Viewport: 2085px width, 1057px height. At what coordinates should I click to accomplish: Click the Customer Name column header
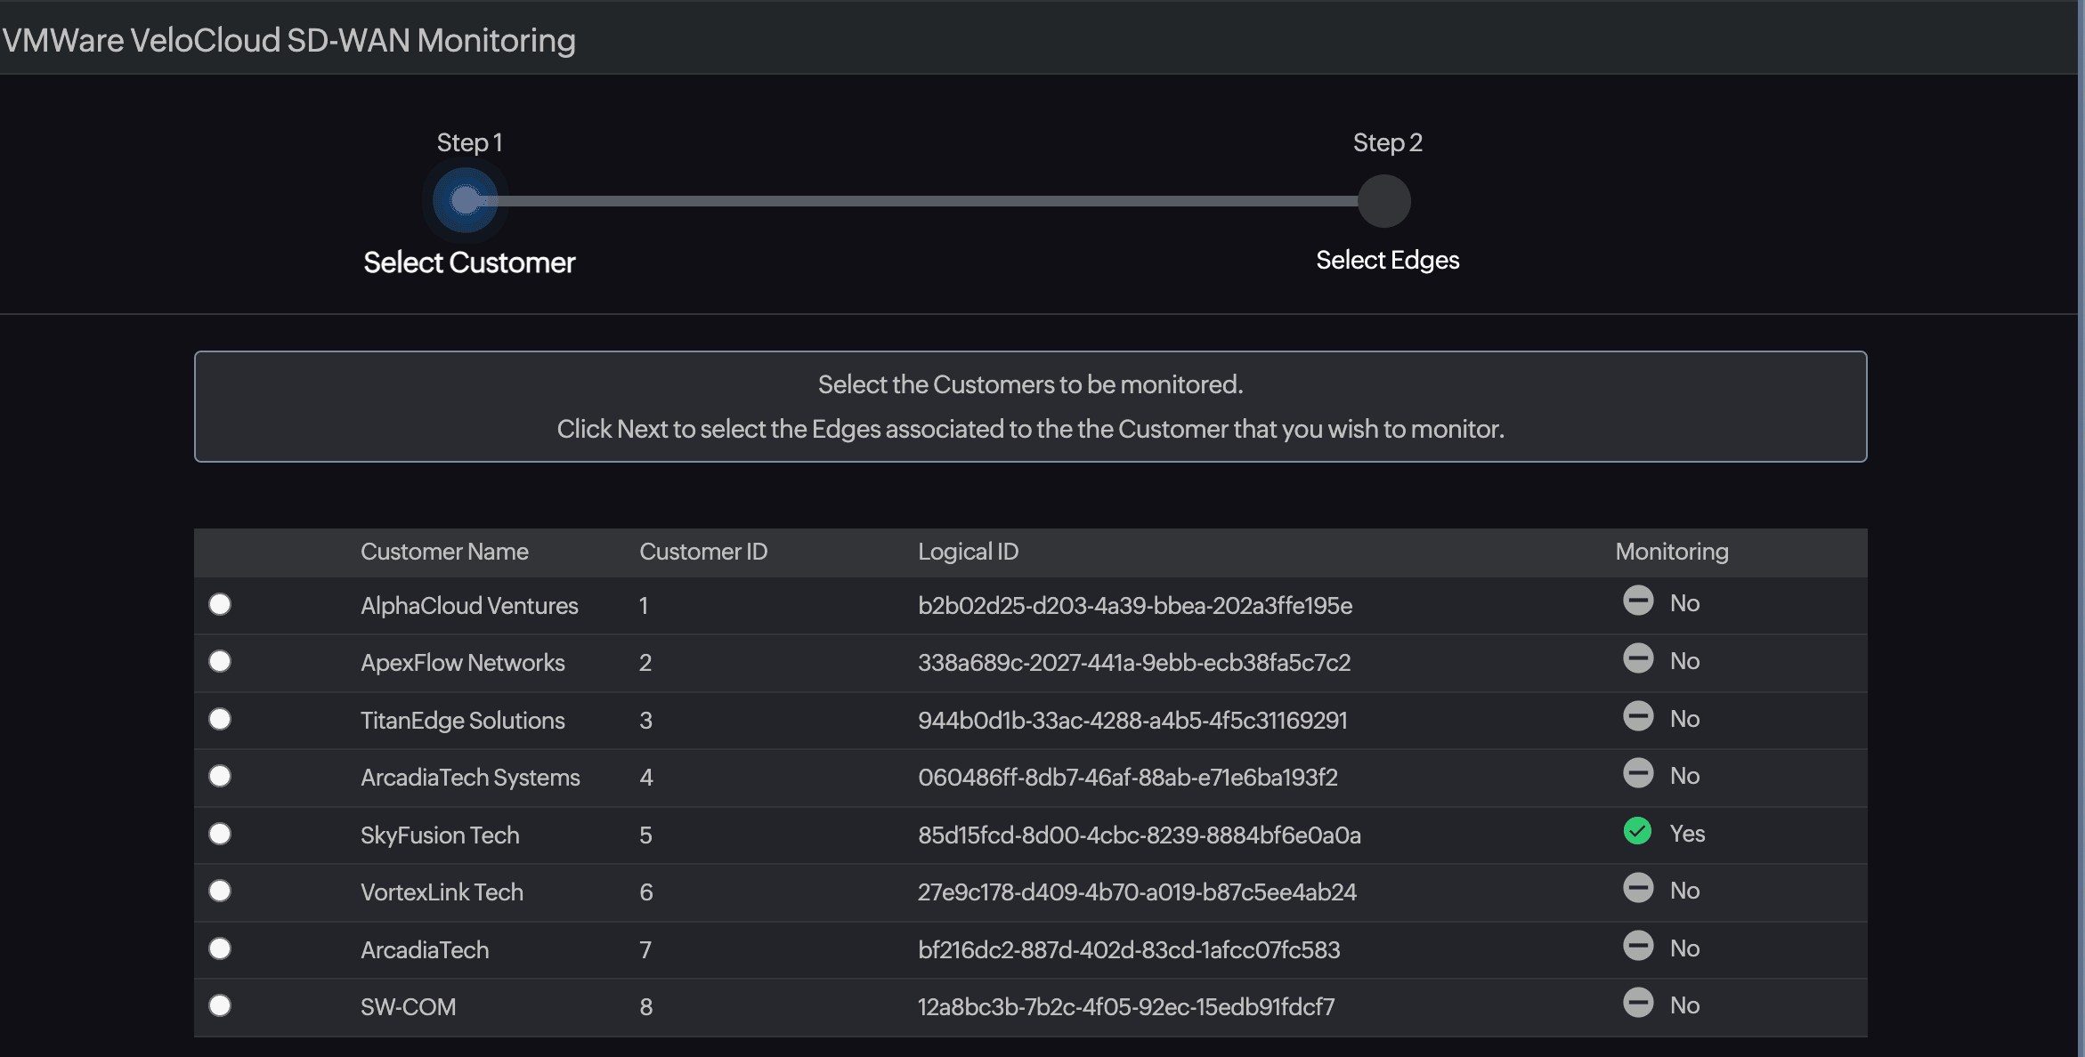(444, 552)
